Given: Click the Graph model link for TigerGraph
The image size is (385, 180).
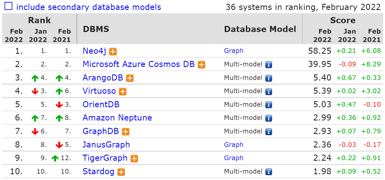Looking at the screenshot, I should 234,158.
